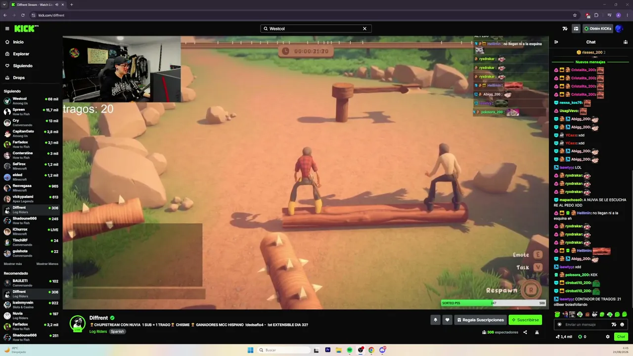This screenshot has height=356, width=633.
Task: Open the emote picker smiley icon
Action: coord(622,324)
